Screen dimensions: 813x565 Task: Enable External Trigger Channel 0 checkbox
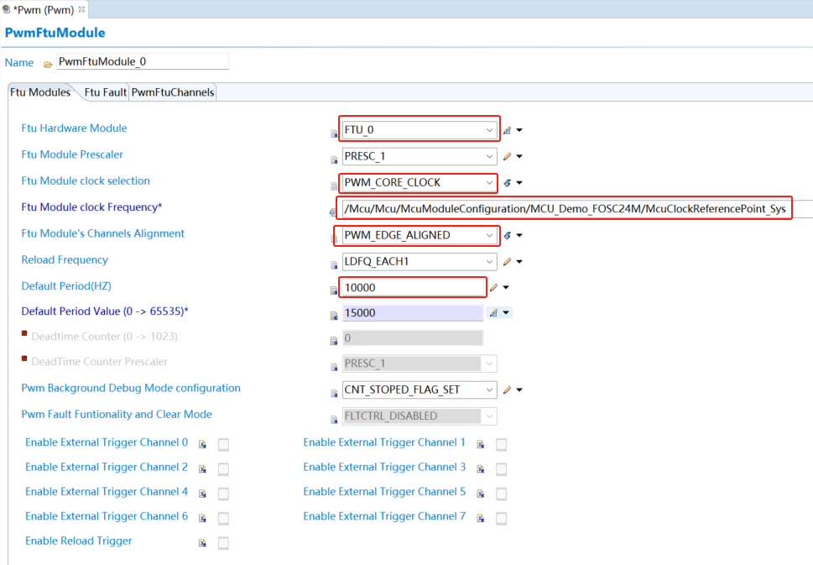223,445
